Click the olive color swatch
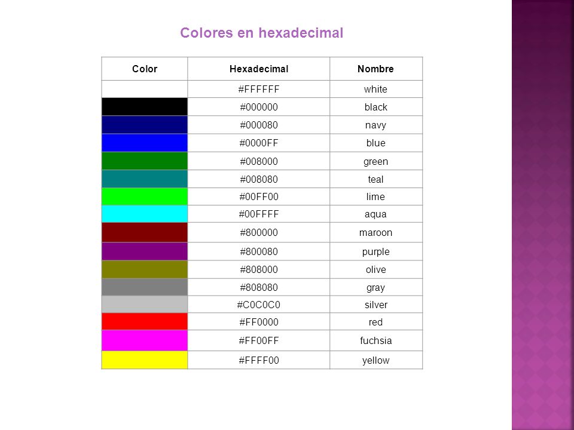Screen dimensions: 574x430 pyautogui.click(x=145, y=269)
